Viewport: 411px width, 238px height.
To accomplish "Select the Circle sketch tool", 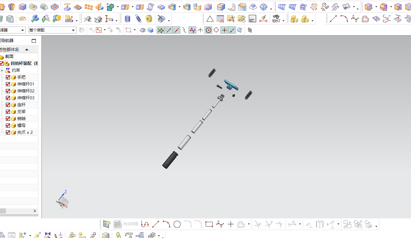I will (177, 224).
